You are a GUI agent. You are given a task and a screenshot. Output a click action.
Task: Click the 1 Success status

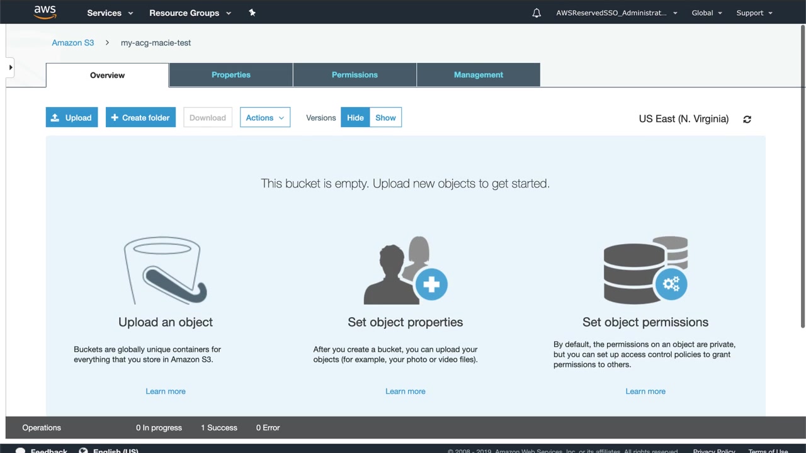219,428
